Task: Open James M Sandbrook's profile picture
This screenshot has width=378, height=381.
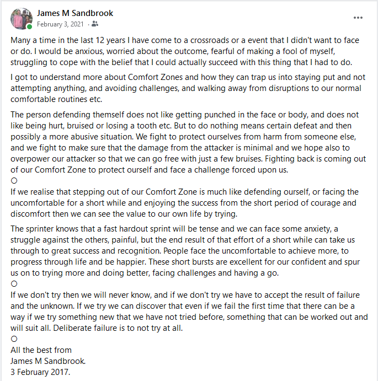Action: point(21,18)
